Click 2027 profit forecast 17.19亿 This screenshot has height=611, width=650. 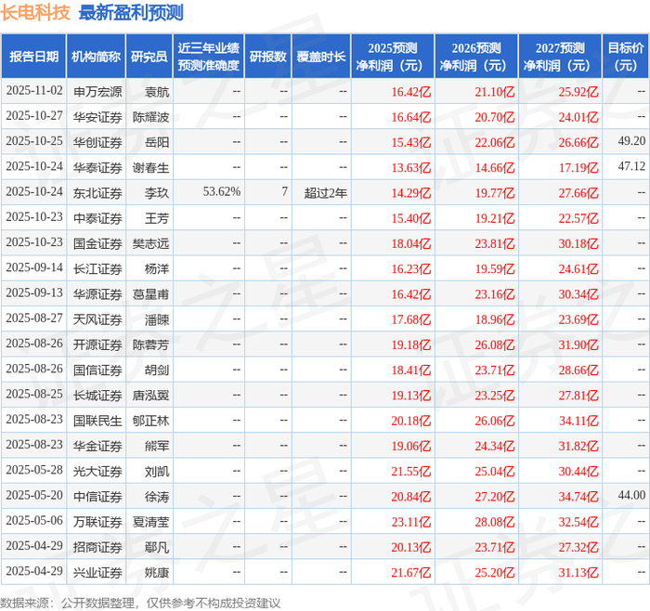578,167
